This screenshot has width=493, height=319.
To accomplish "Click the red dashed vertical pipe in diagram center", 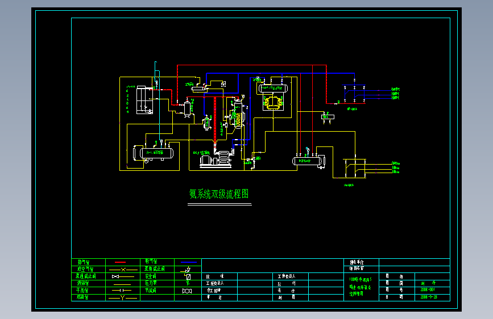I will 215,120.
